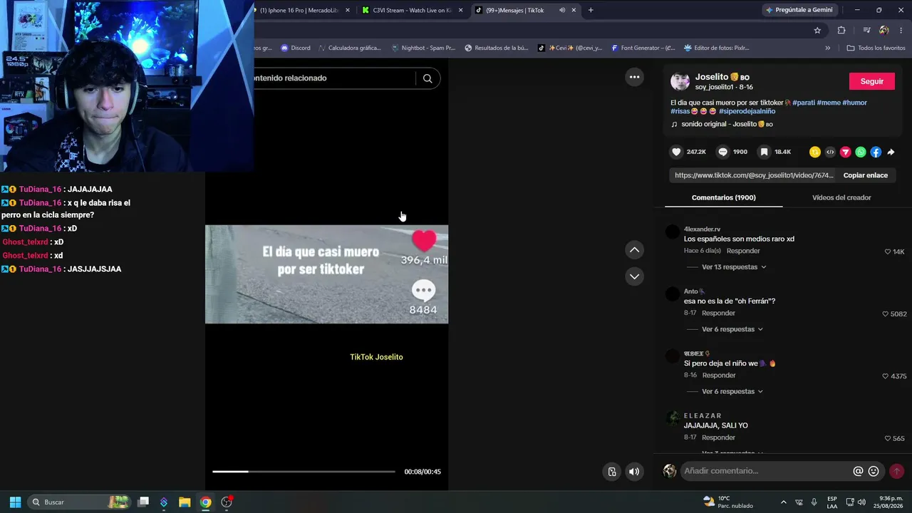The width and height of the screenshot is (912, 513).
Task: Open Chrome media controls icon
Action: point(866,30)
